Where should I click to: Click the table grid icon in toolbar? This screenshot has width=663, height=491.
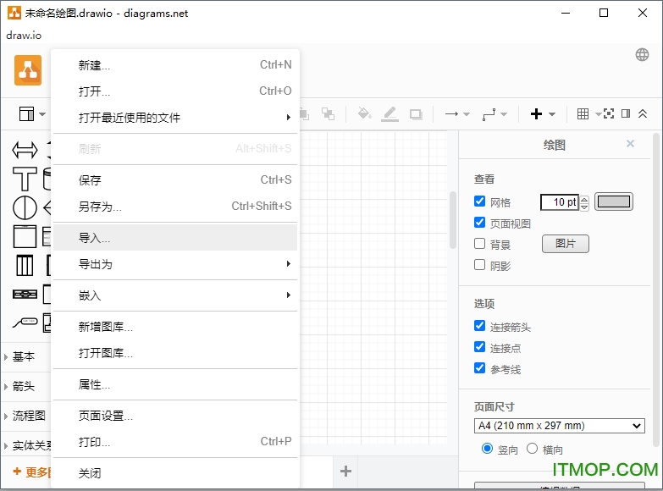coord(583,113)
